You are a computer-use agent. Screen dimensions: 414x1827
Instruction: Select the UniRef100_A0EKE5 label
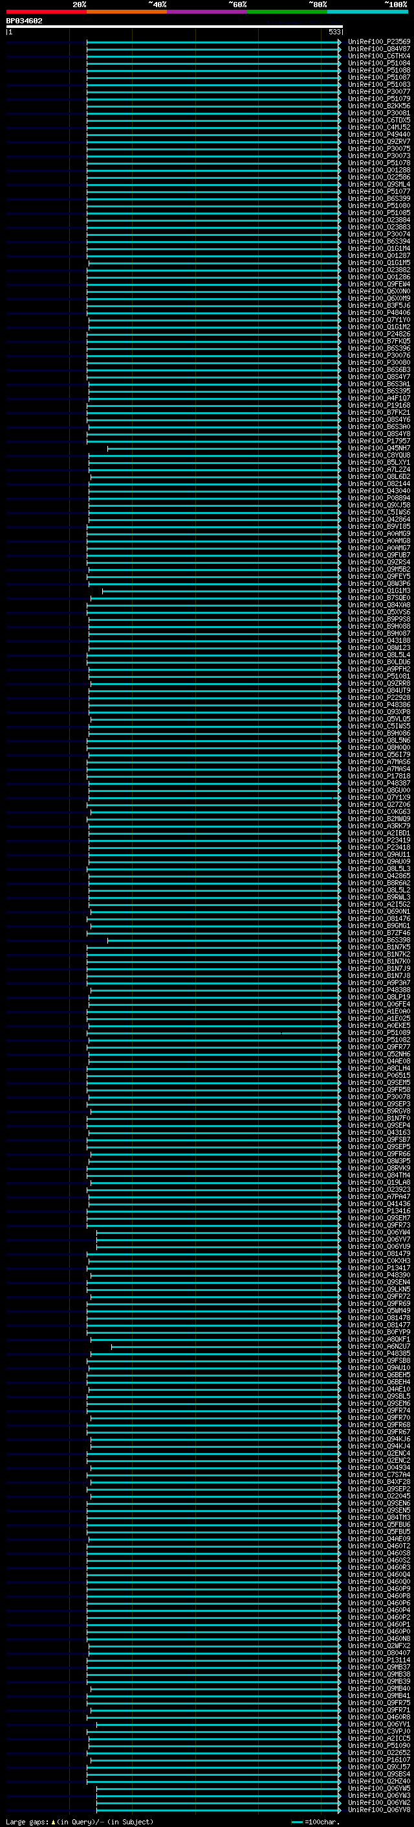pyautogui.click(x=379, y=1026)
